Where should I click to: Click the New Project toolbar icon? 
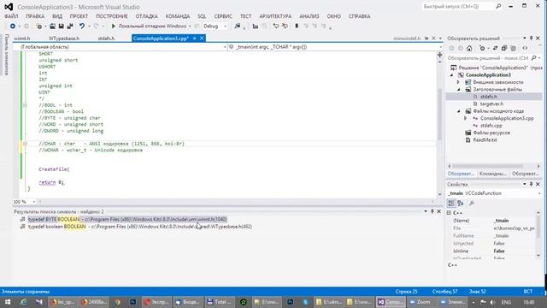pyautogui.click(x=39, y=27)
